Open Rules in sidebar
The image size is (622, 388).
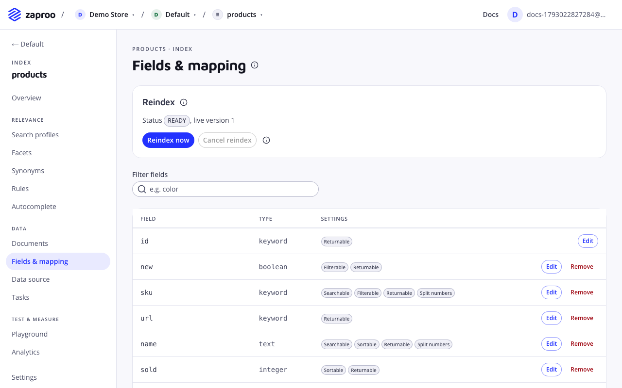pos(58,189)
